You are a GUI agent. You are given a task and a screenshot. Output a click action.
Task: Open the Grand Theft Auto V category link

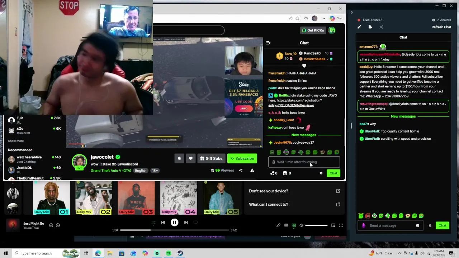pyautogui.click(x=111, y=171)
